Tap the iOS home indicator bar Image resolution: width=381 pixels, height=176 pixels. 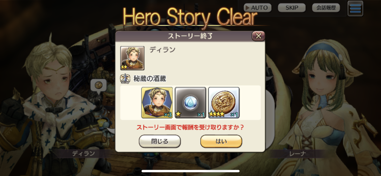pyautogui.click(x=190, y=171)
